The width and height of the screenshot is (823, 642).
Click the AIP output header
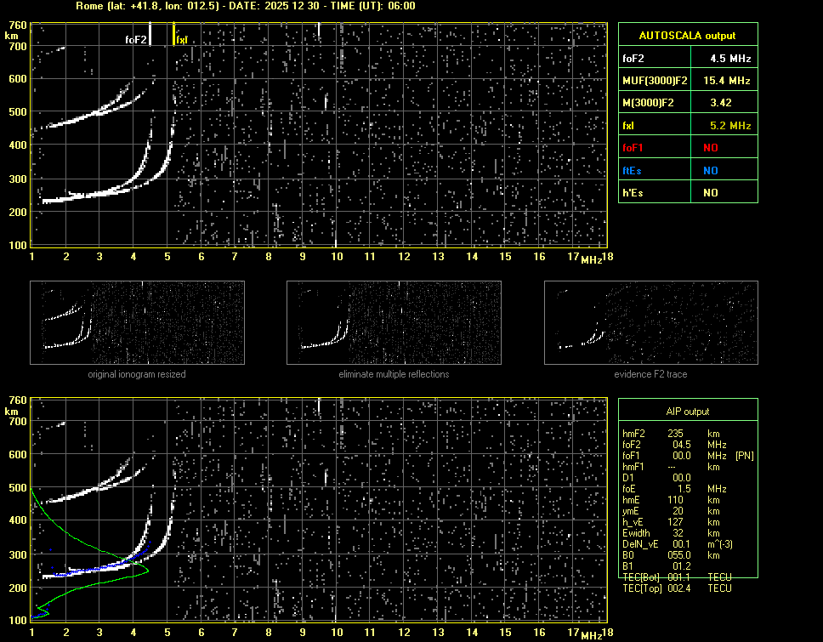(687, 412)
